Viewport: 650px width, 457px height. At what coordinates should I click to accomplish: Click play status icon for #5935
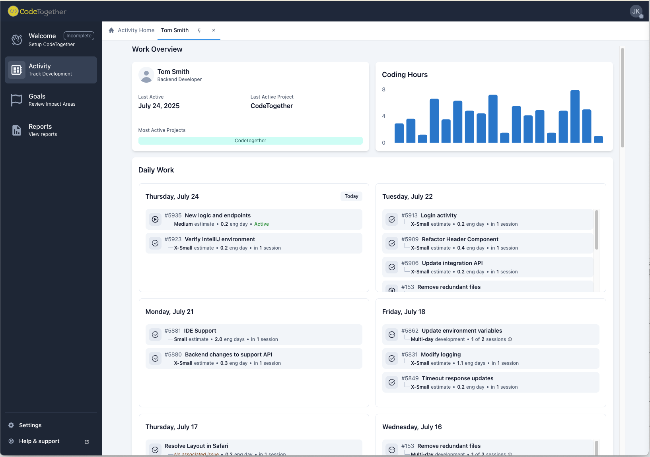(x=155, y=219)
